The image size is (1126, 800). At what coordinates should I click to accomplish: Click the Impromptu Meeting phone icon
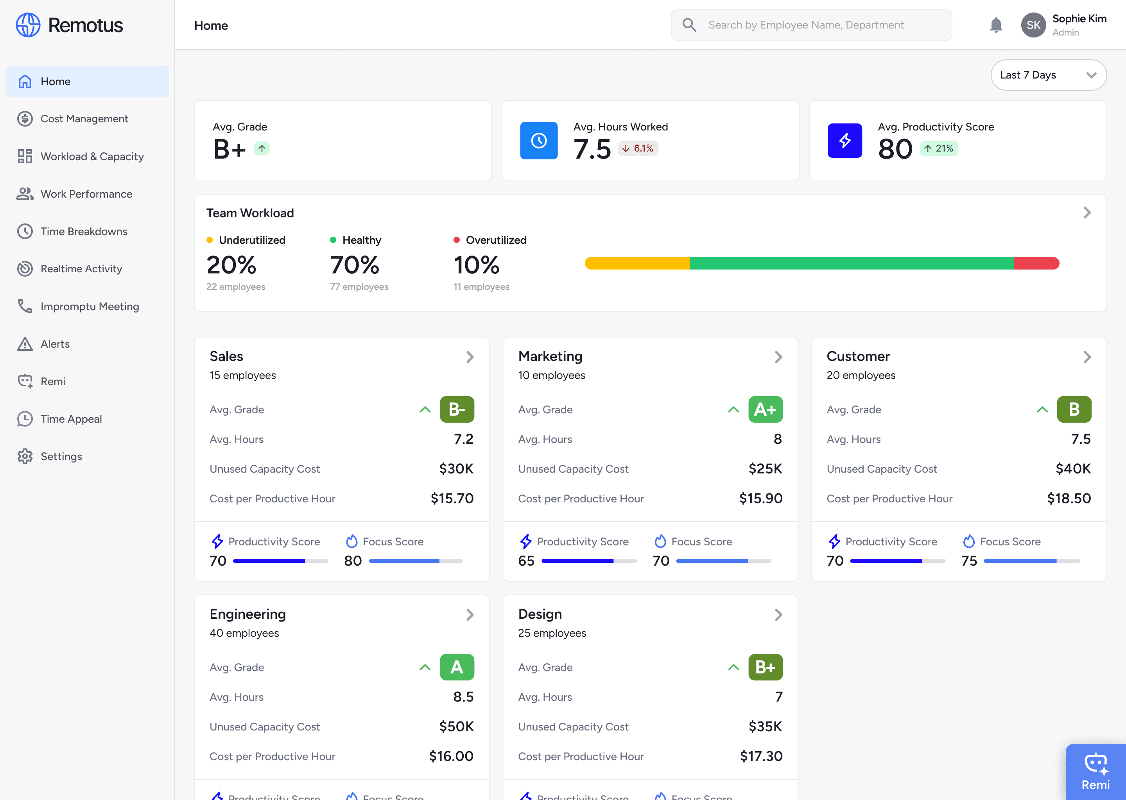click(25, 306)
